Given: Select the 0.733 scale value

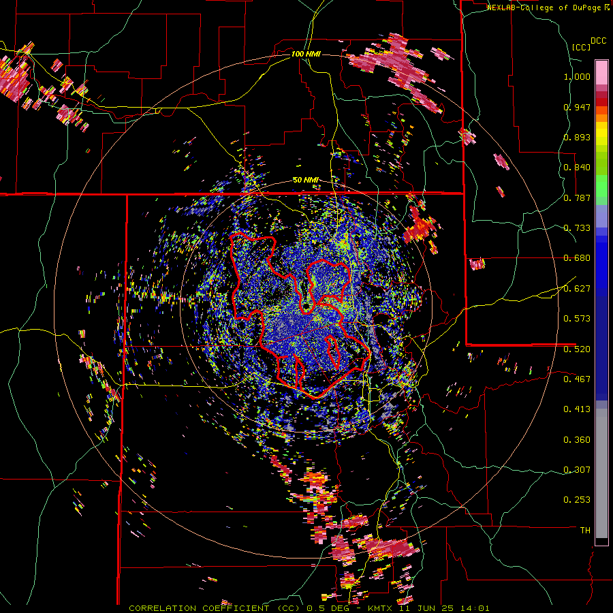Looking at the screenshot, I should click(x=577, y=228).
